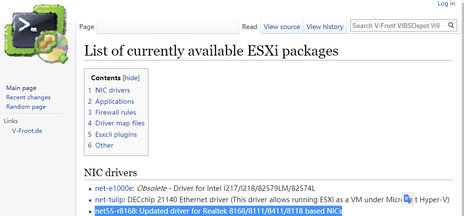The image size is (464, 216).
Task: Switch to View source tab
Action: coord(282,27)
